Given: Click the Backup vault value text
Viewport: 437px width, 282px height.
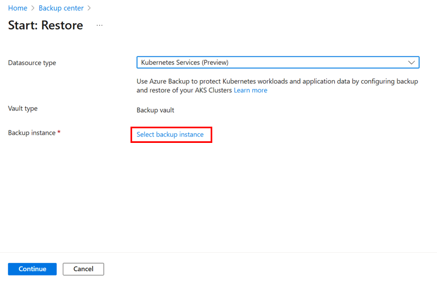Looking at the screenshot, I should pos(155,110).
